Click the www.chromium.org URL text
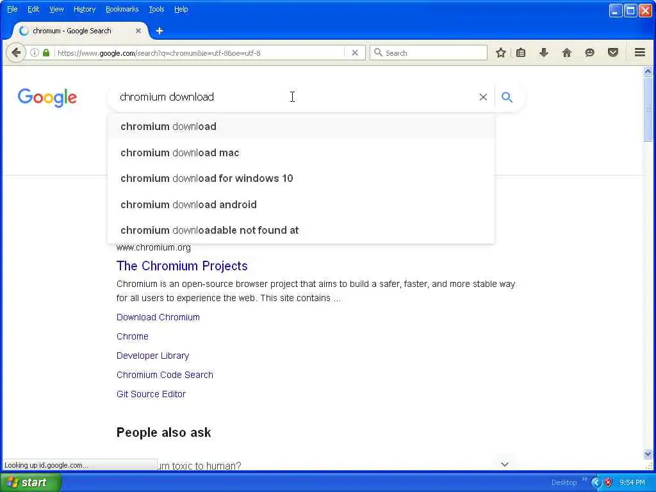The image size is (656, 492). click(x=154, y=248)
